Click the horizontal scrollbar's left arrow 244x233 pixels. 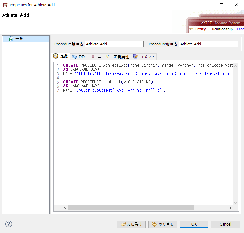[65, 208]
